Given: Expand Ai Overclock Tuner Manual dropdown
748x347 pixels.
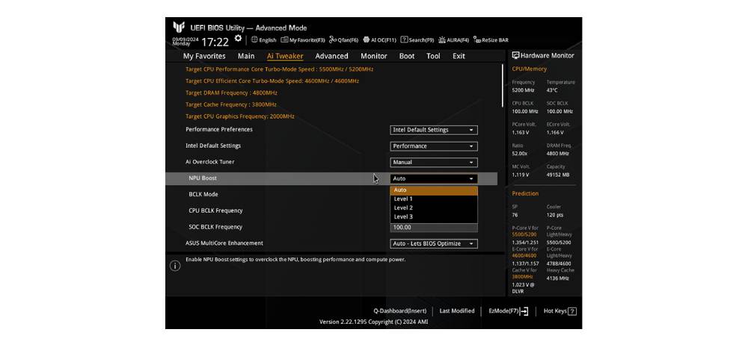Looking at the screenshot, I should tap(434, 163).
